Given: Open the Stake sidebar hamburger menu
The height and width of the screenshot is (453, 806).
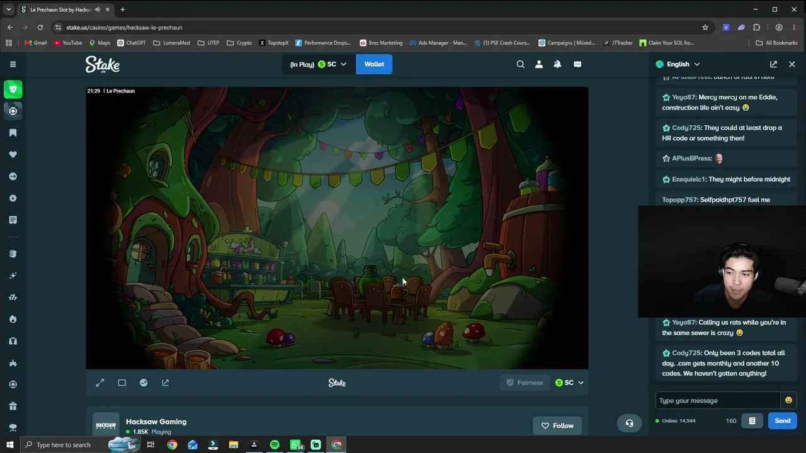Looking at the screenshot, I should click(13, 64).
